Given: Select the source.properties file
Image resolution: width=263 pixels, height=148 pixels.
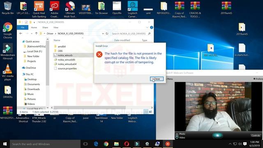Looking at the screenshot, I should coord(65,69).
